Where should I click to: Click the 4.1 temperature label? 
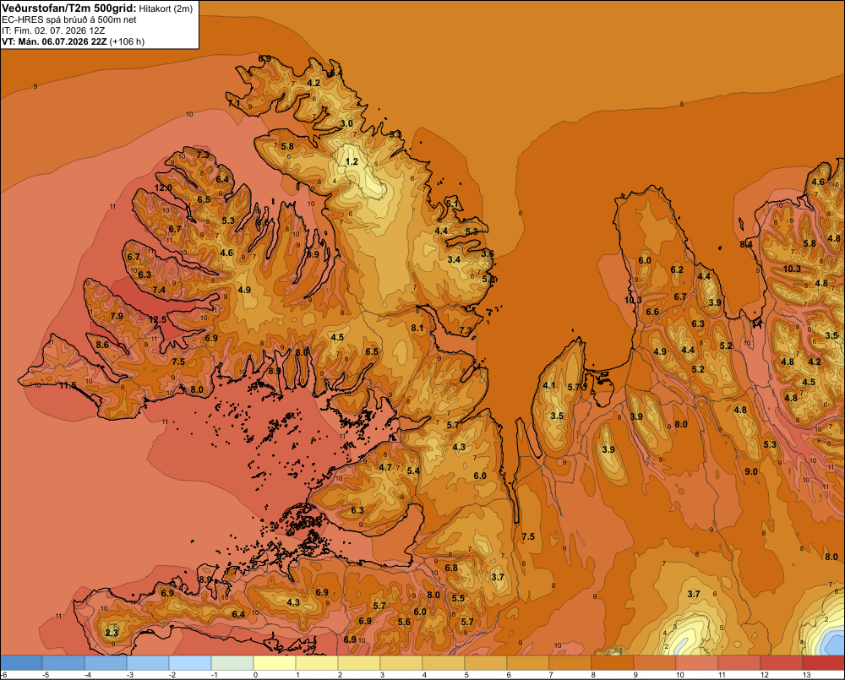click(x=549, y=385)
